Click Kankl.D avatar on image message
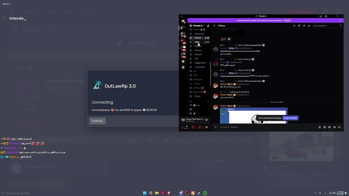This screenshot has width=349, height=196. pyautogui.click(x=216, y=107)
